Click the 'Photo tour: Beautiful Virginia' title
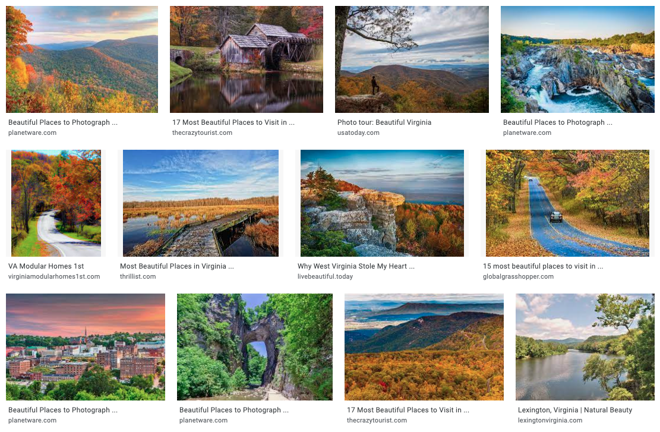This screenshot has height=432, width=660. [x=384, y=122]
